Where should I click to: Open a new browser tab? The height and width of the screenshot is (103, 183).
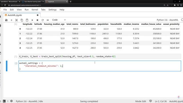click(71, 2)
